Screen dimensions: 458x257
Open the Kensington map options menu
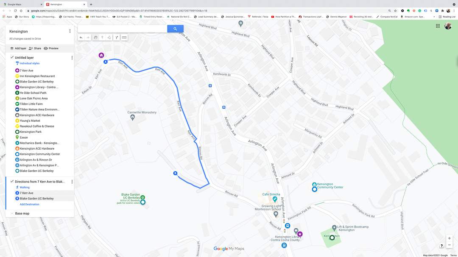pos(70,31)
